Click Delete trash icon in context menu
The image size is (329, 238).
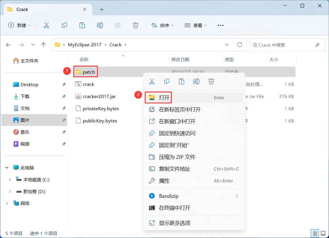[211, 81]
